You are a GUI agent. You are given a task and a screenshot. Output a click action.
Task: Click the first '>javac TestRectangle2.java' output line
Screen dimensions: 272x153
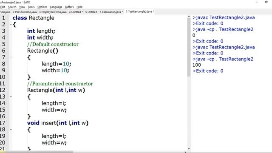tap(224, 17)
